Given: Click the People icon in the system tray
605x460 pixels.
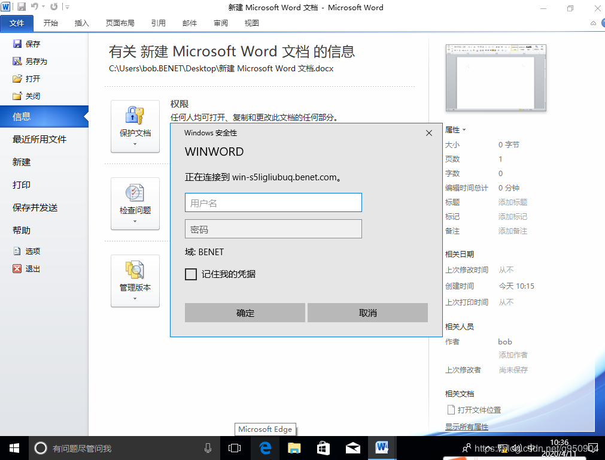Looking at the screenshot, I should coord(467,448).
